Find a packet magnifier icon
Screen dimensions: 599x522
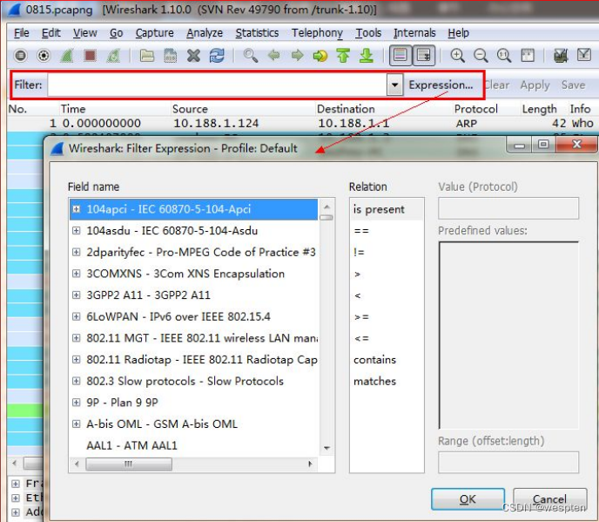pyautogui.click(x=250, y=56)
